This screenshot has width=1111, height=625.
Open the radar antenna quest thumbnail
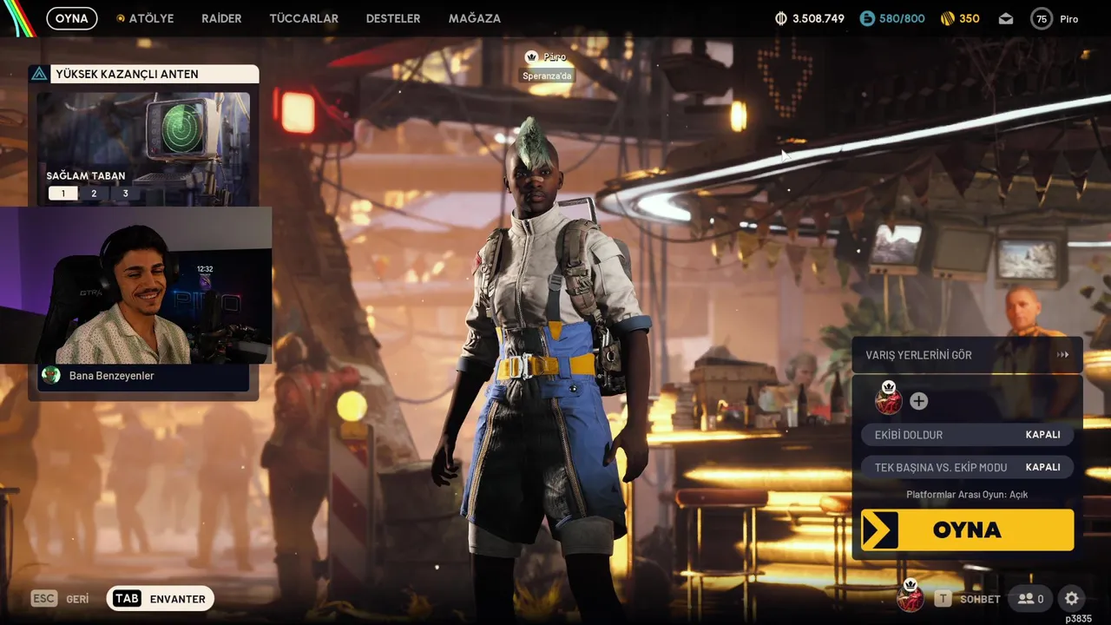tap(144, 148)
